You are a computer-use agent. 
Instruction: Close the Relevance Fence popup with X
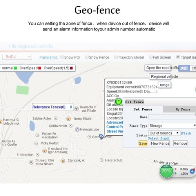71,107
